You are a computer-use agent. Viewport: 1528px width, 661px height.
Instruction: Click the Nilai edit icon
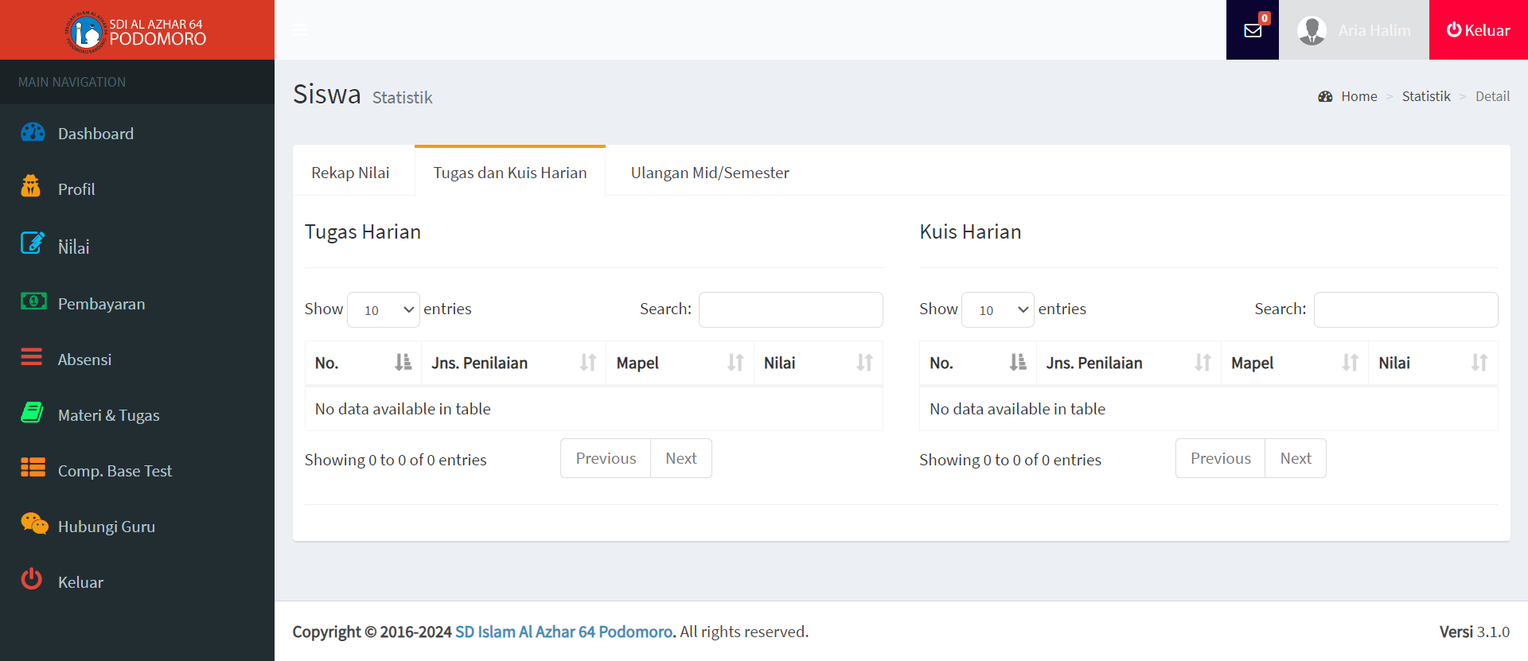coord(32,243)
